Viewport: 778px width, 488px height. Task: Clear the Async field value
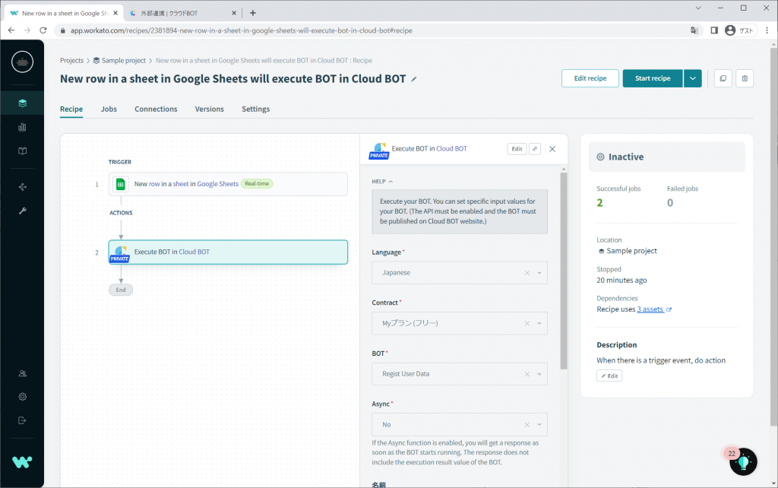coord(527,425)
